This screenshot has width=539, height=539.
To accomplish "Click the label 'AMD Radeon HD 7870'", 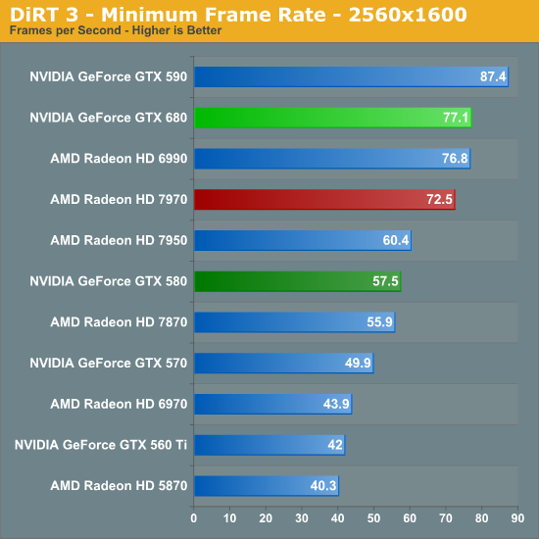I will [119, 322].
